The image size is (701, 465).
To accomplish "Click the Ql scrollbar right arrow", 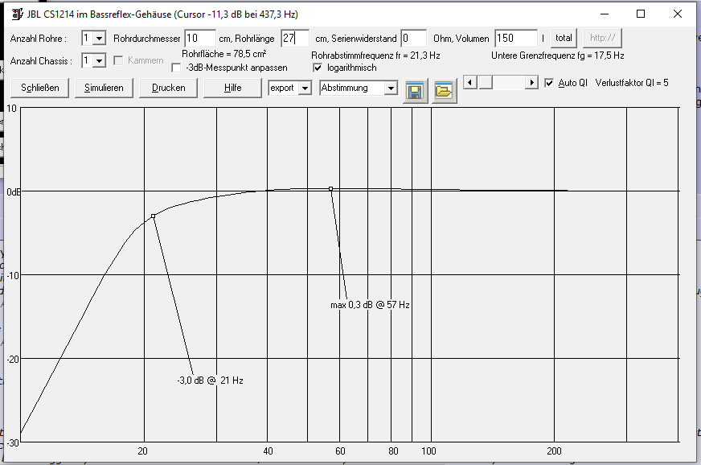I will (x=531, y=82).
